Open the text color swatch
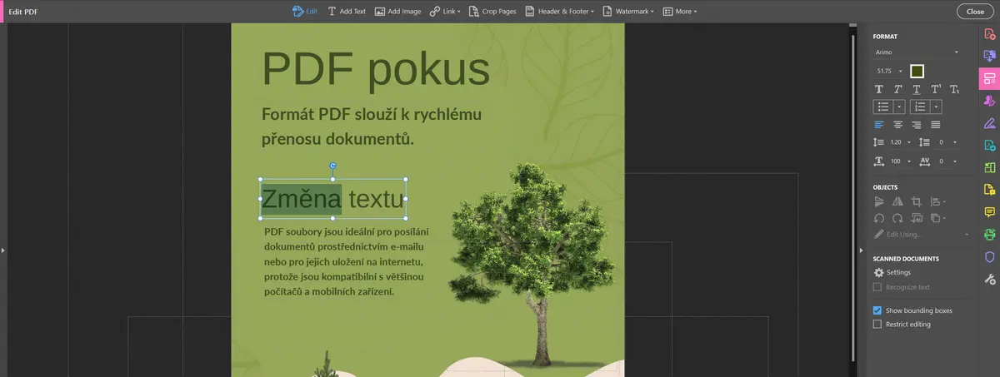 tap(917, 72)
